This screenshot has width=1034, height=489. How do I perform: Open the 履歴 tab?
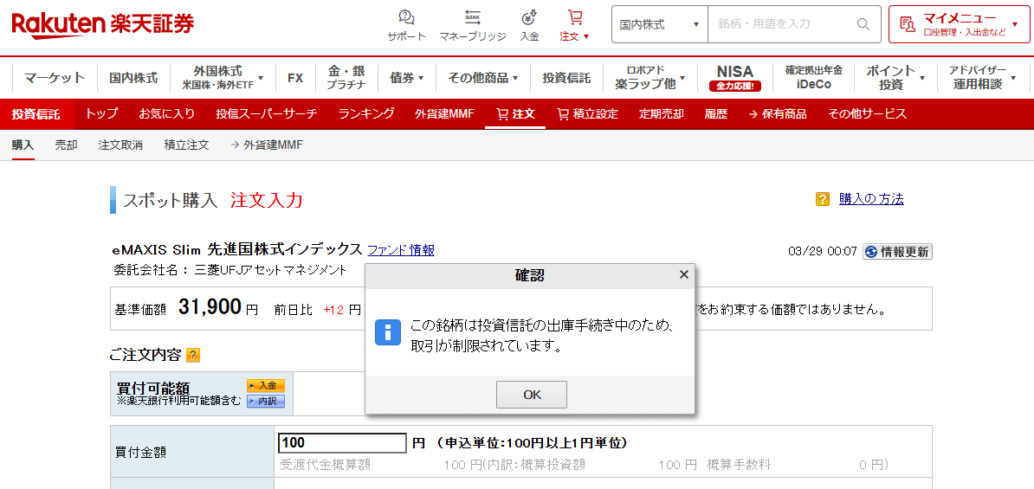coord(716,114)
